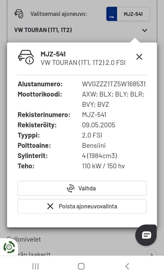
Task: Tap the Android recent apps button
Action: (35, 266)
